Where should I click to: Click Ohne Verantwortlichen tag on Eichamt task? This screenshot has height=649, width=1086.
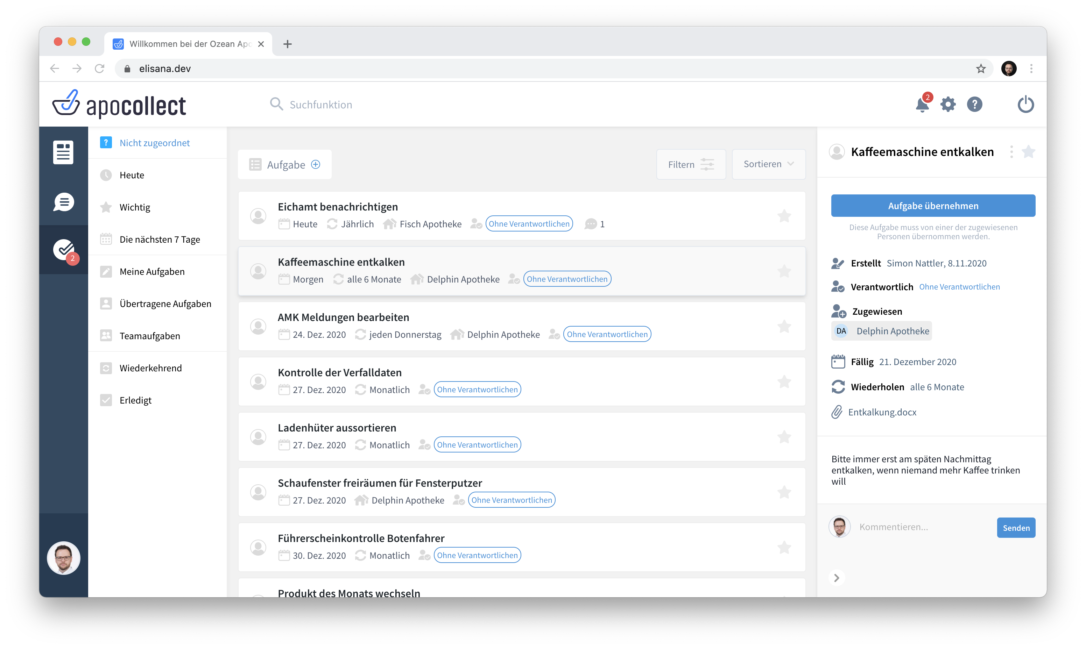tap(529, 224)
